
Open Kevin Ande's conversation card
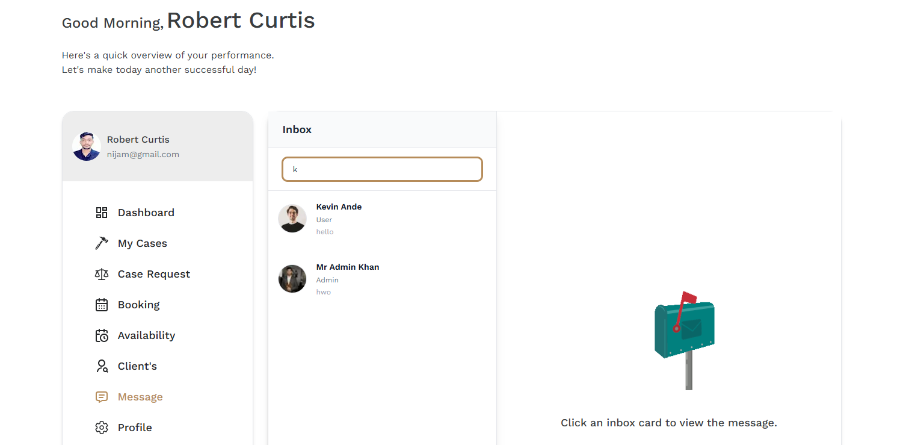pyautogui.click(x=382, y=219)
